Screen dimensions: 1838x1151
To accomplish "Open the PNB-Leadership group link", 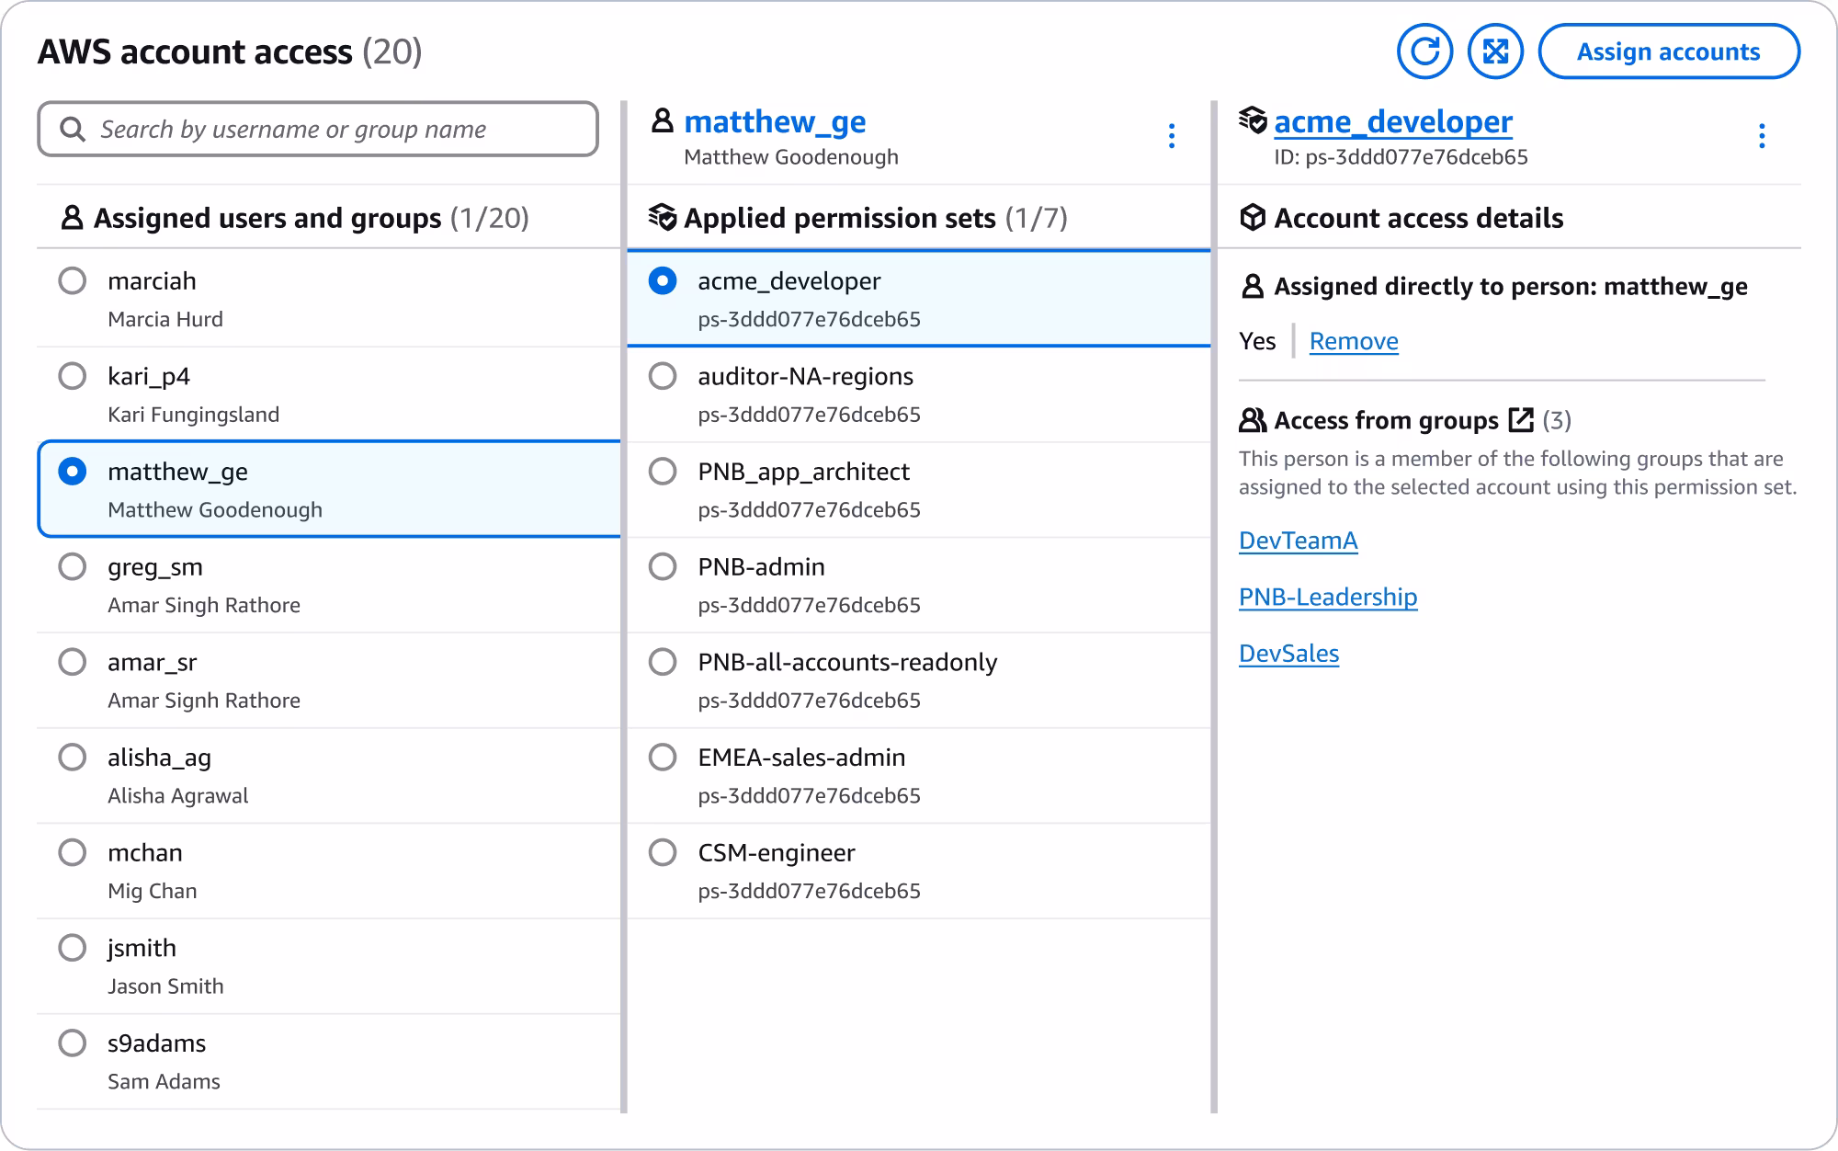I will click(1328, 598).
